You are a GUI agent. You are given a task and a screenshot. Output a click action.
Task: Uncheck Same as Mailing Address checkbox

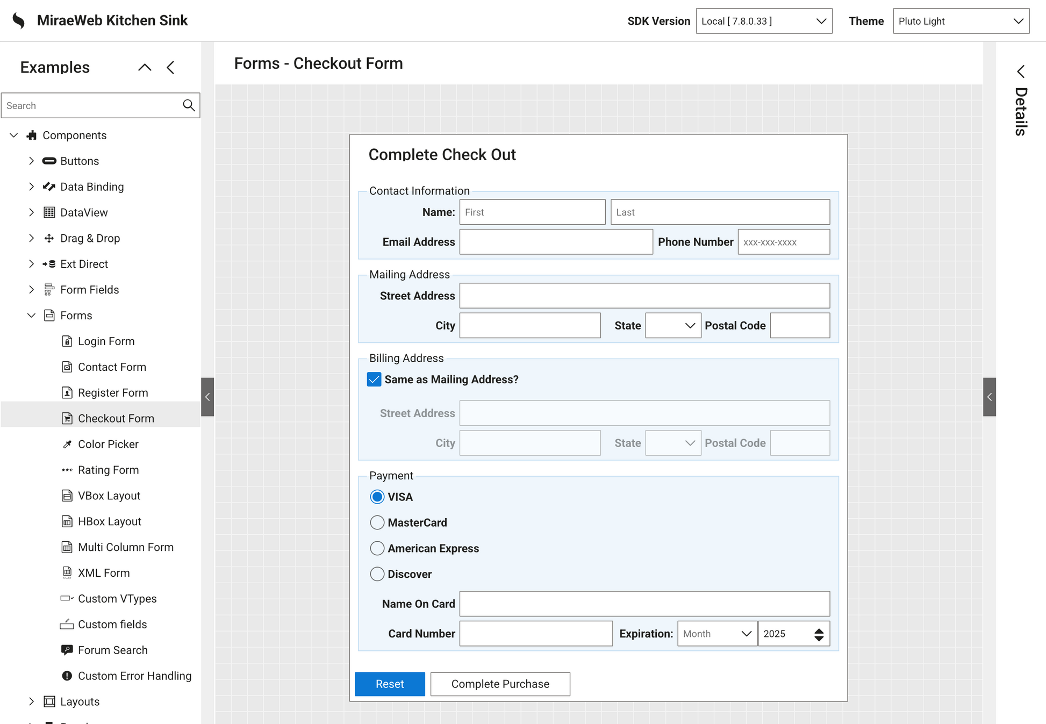(374, 379)
